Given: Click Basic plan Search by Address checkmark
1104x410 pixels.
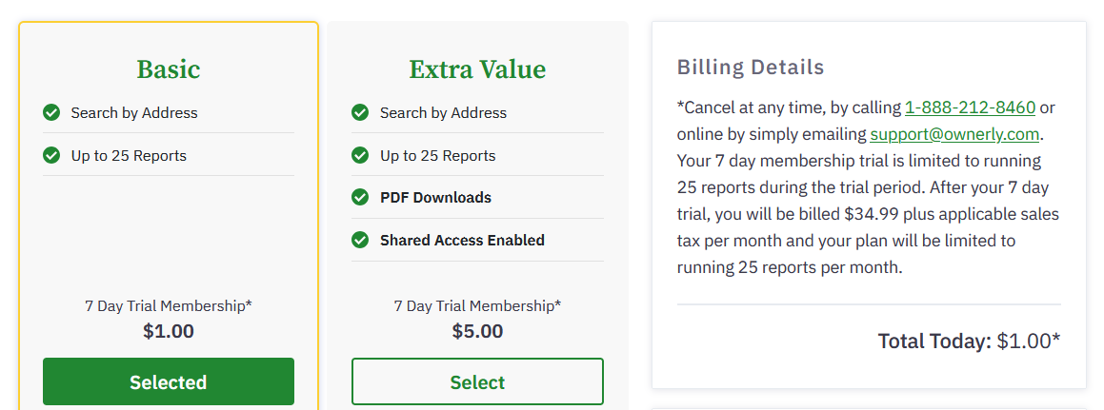Looking at the screenshot, I should pyautogui.click(x=51, y=112).
